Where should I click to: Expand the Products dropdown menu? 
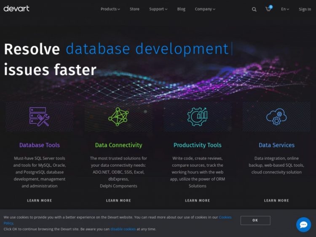click(110, 9)
